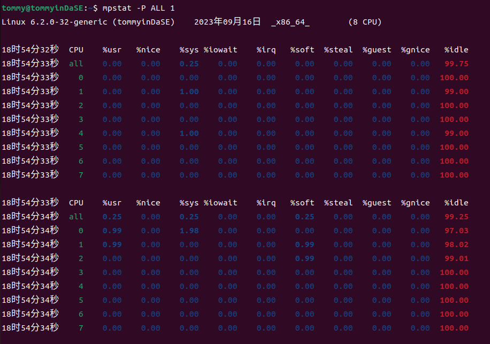The width and height of the screenshot is (490, 344).
Task: Click the idle value '99.75'
Action: coord(456,64)
